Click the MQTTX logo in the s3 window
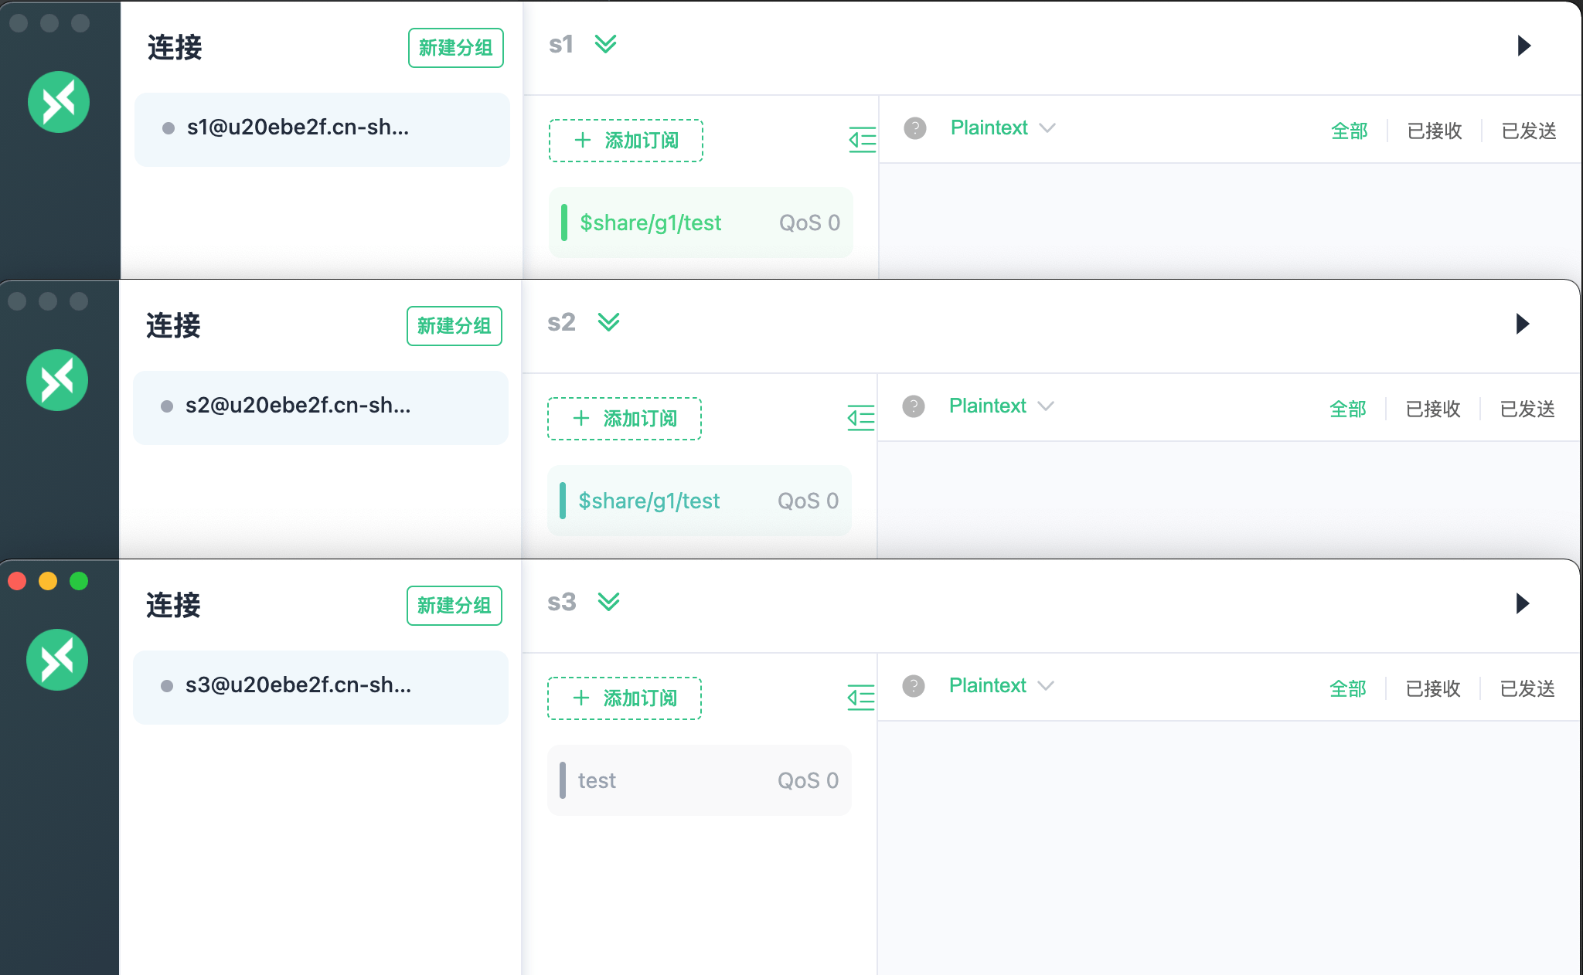 (x=57, y=660)
